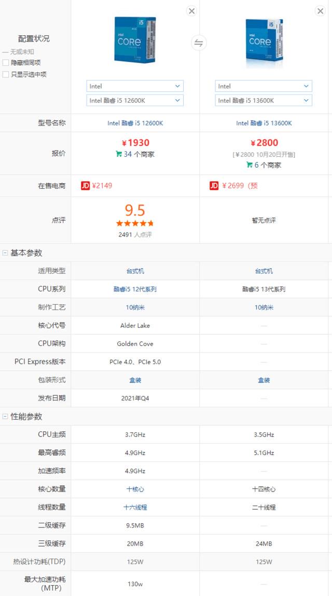Click the 配置状况 header label
The height and width of the screenshot is (596, 332).
click(x=34, y=38)
